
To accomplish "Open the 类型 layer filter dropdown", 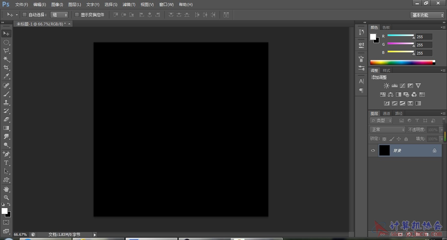I will (381, 120).
